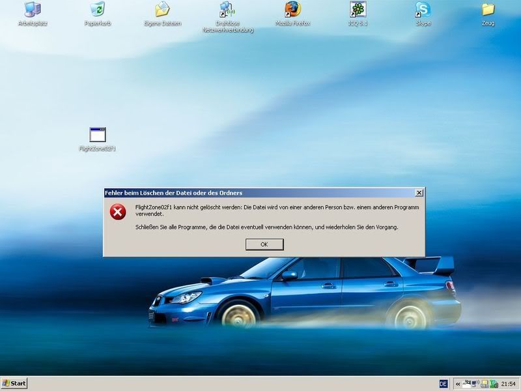The width and height of the screenshot is (521, 391).
Task: Click the yellow network computer tray icon
Action: coord(485,384)
